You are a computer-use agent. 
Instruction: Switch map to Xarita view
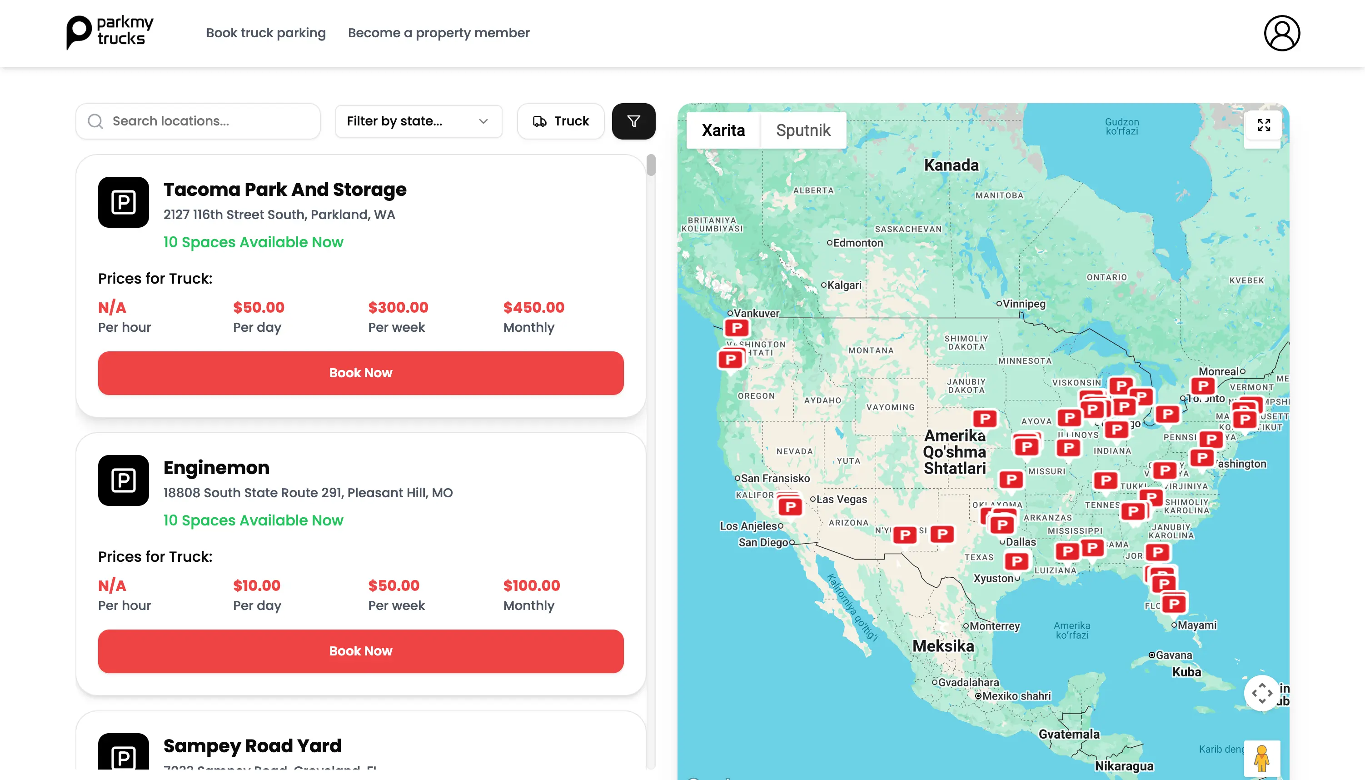(x=723, y=130)
